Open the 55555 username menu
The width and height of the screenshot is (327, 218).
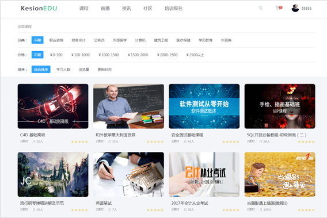click(306, 8)
